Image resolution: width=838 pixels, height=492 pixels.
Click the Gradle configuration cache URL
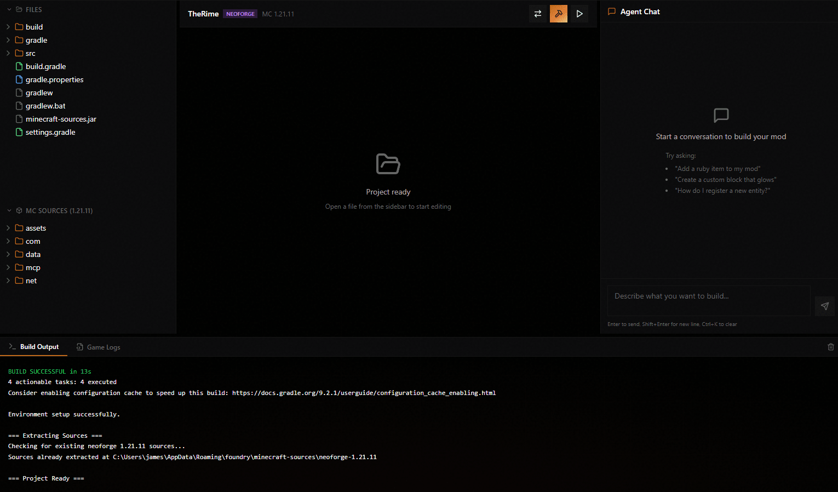[x=364, y=393]
